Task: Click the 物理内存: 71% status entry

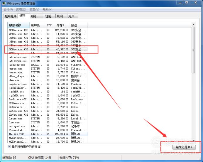Action: click(x=69, y=158)
